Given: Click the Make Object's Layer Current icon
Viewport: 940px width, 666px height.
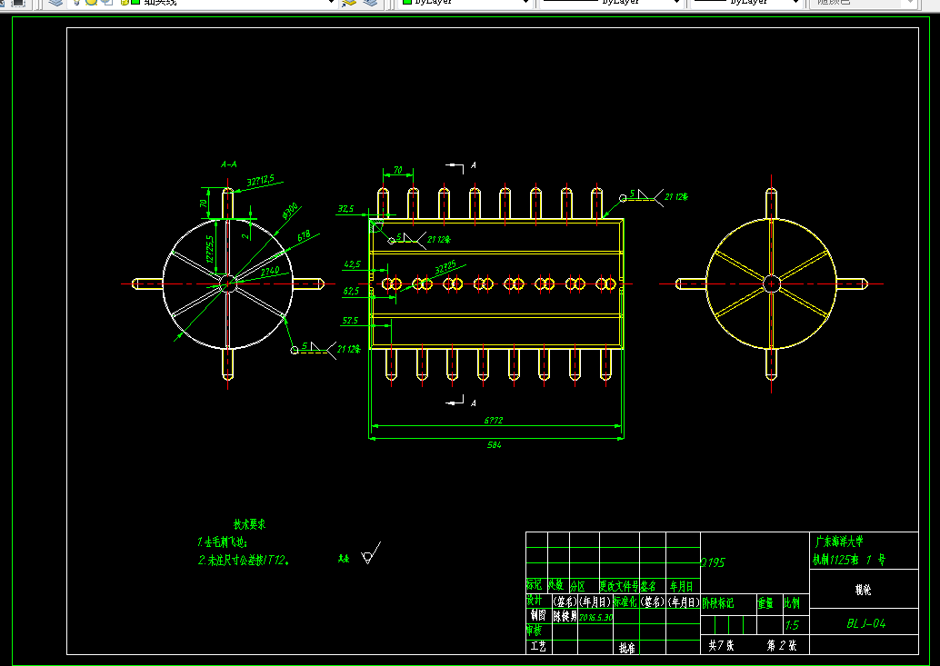Looking at the screenshot, I should 349,2.
